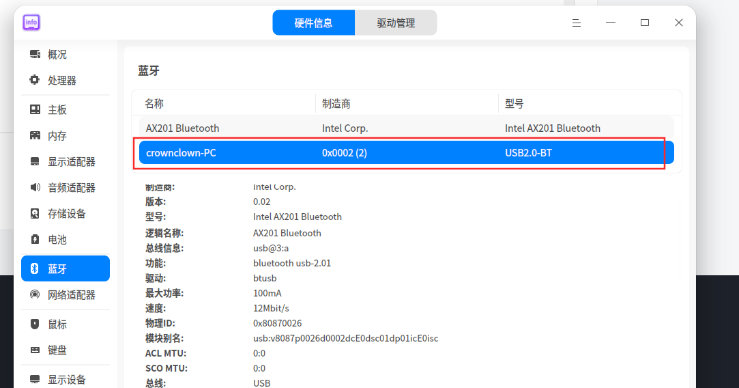Open the hamburger main menu
This screenshot has height=388, width=739.
click(x=577, y=23)
